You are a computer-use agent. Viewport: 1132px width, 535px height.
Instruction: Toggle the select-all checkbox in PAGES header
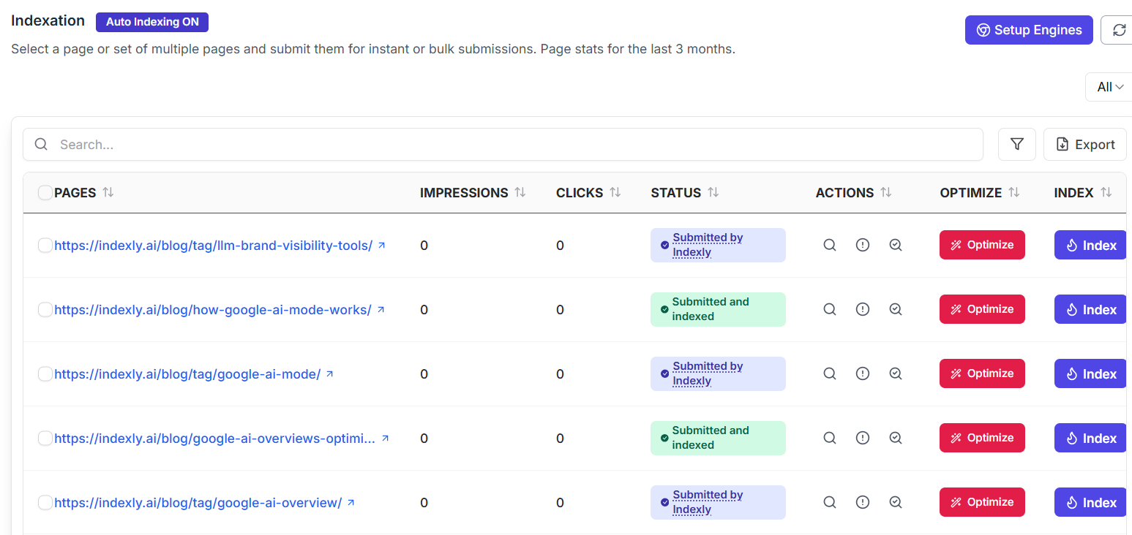click(x=45, y=193)
